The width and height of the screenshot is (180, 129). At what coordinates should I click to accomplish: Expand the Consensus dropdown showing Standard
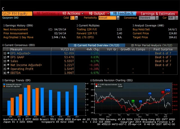148,18
